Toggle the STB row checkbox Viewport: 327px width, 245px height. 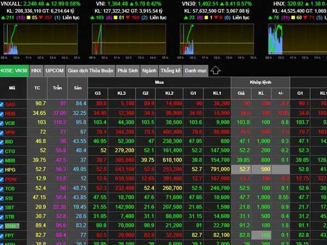(x=2, y=217)
